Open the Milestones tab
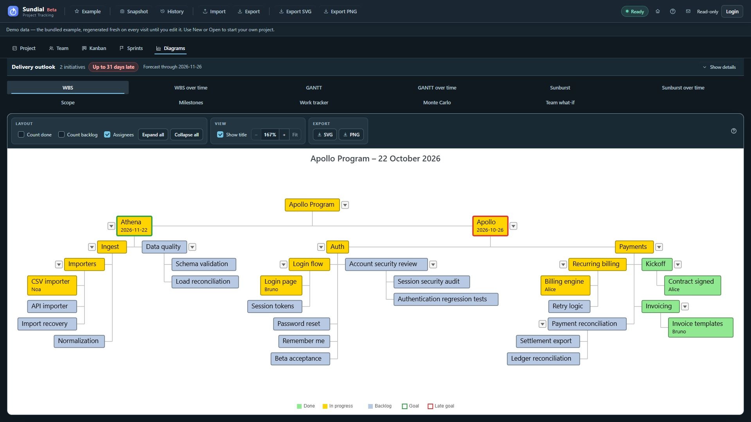The height and width of the screenshot is (422, 751). [191, 102]
